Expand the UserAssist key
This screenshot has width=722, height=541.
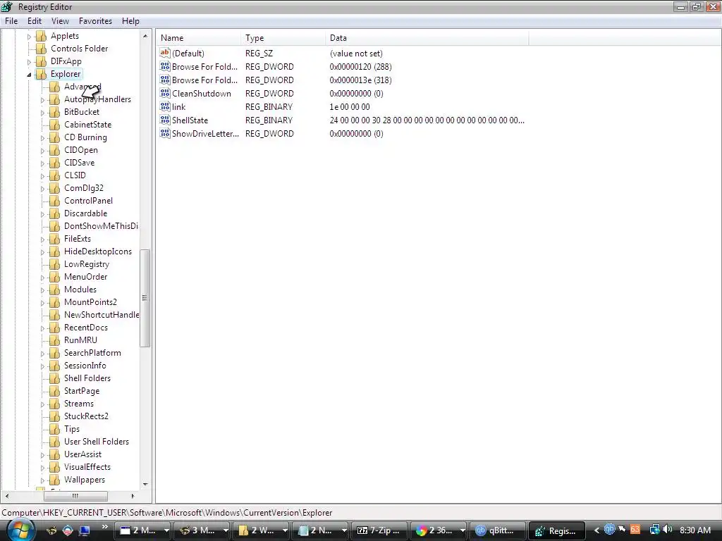(42, 455)
